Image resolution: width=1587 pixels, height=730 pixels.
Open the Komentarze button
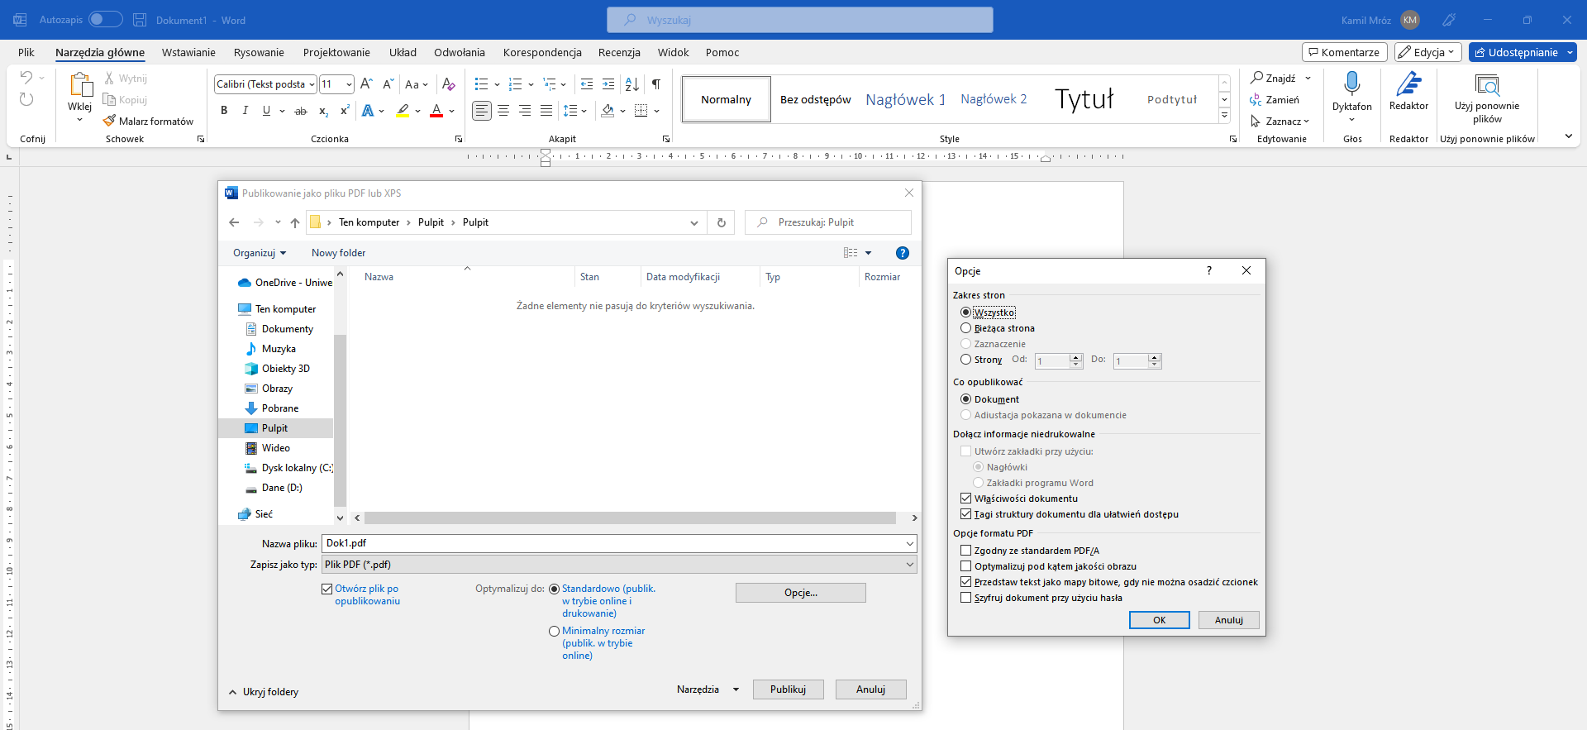(1345, 52)
